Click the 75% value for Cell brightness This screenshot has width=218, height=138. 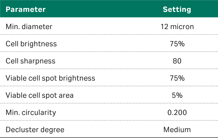click(x=177, y=44)
